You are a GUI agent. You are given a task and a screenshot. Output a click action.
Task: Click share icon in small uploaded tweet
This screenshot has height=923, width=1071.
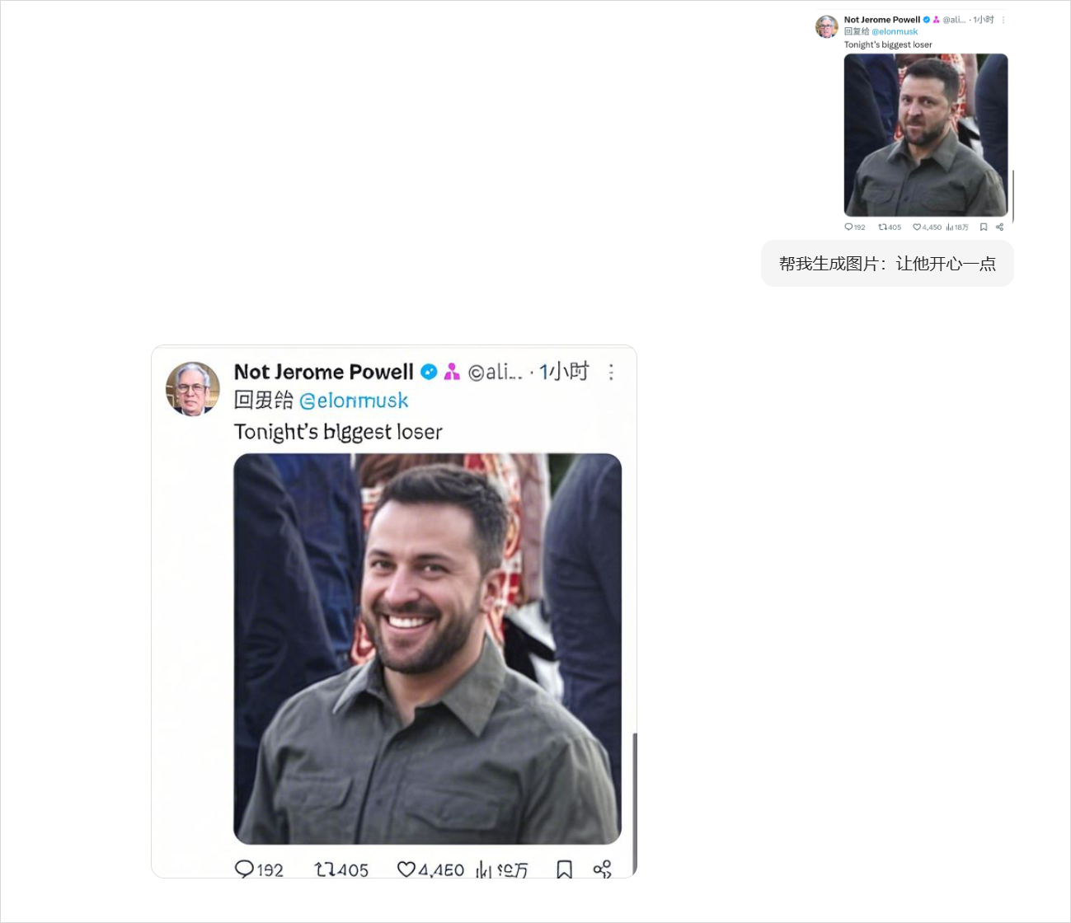click(1000, 227)
